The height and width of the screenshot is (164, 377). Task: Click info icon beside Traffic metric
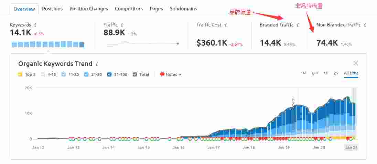[x=122, y=25]
